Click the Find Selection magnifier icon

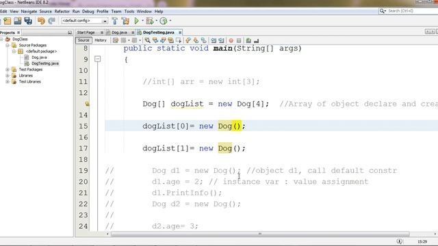point(147,40)
